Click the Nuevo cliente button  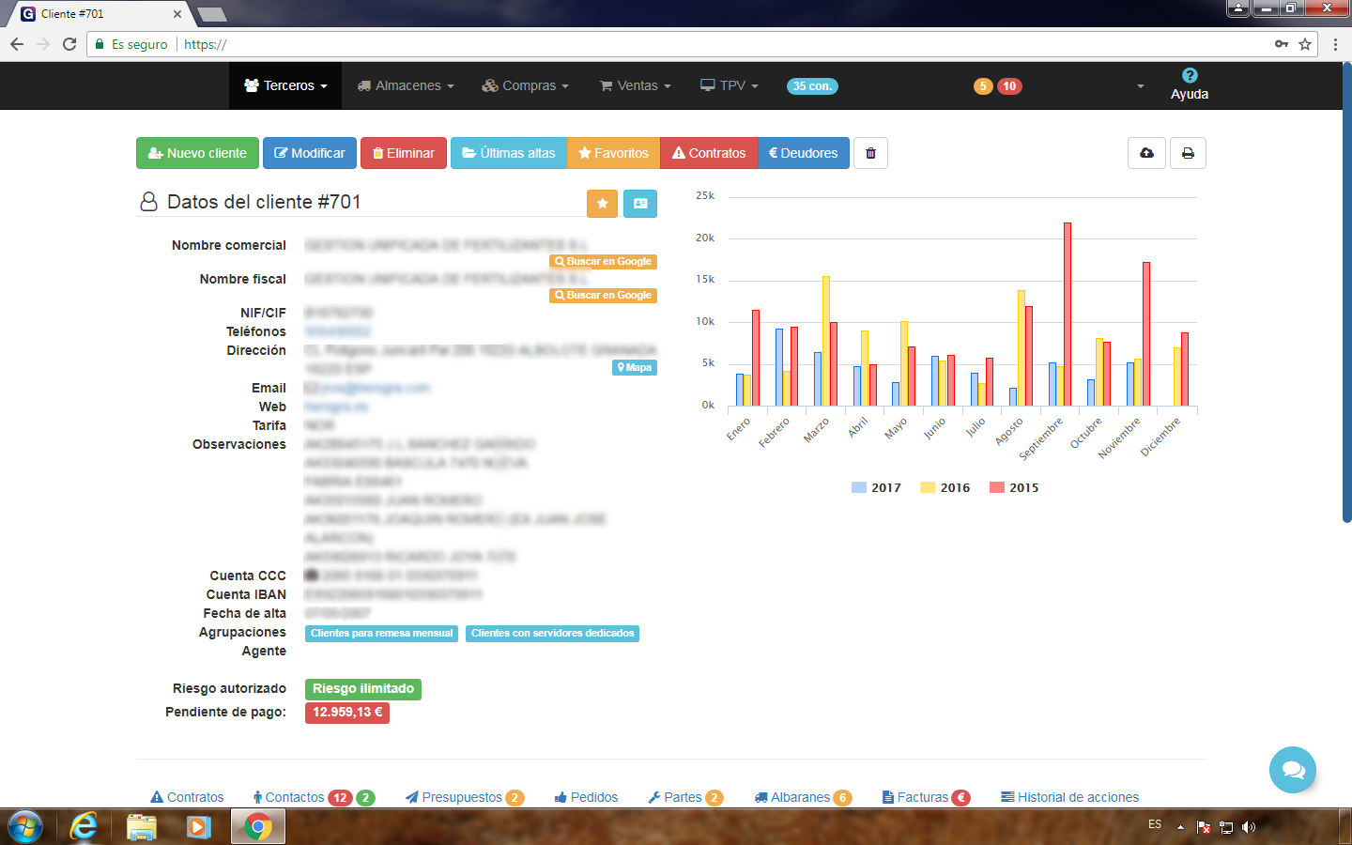197,153
